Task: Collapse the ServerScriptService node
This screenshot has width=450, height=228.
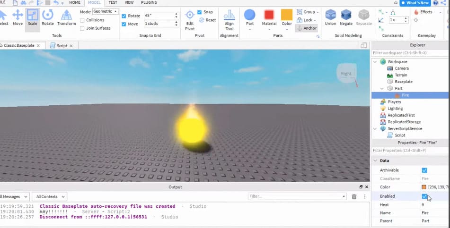Action: [375, 128]
